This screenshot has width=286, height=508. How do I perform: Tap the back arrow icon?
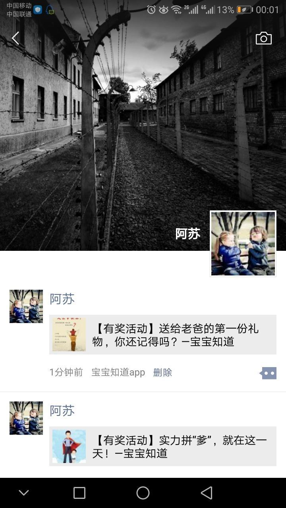pyautogui.click(x=15, y=38)
